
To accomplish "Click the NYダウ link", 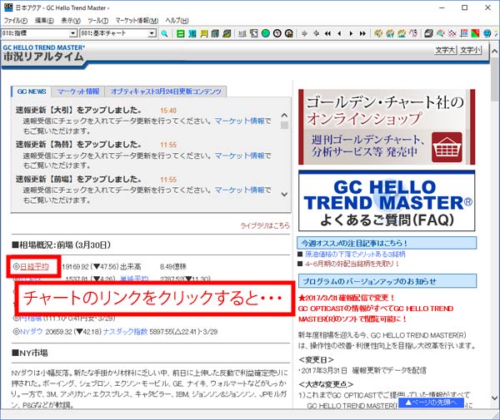I will (32, 332).
